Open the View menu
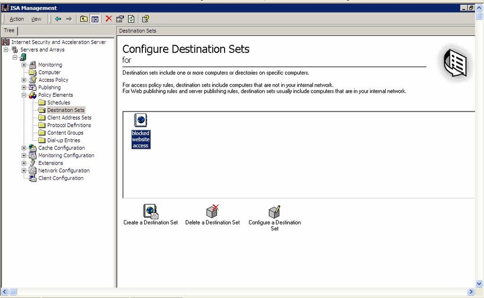Viewport: 484px width, 298px height. point(36,19)
